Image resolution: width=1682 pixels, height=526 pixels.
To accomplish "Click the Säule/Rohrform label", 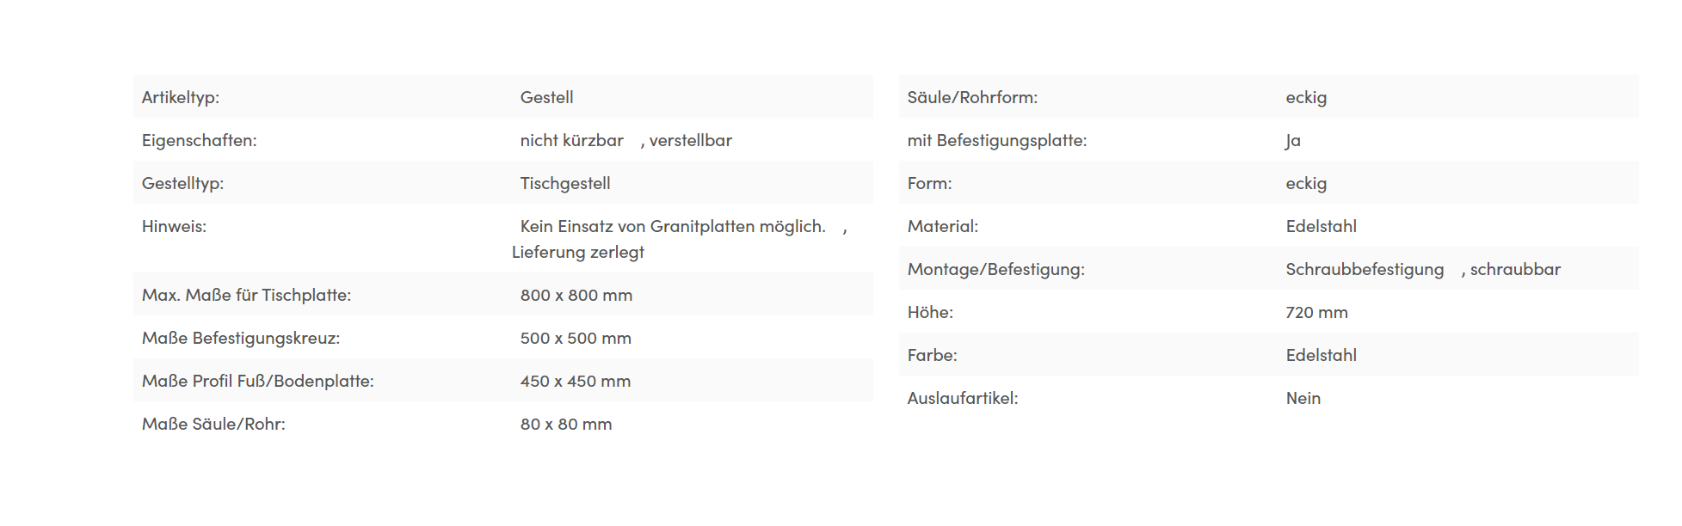I will tap(972, 97).
